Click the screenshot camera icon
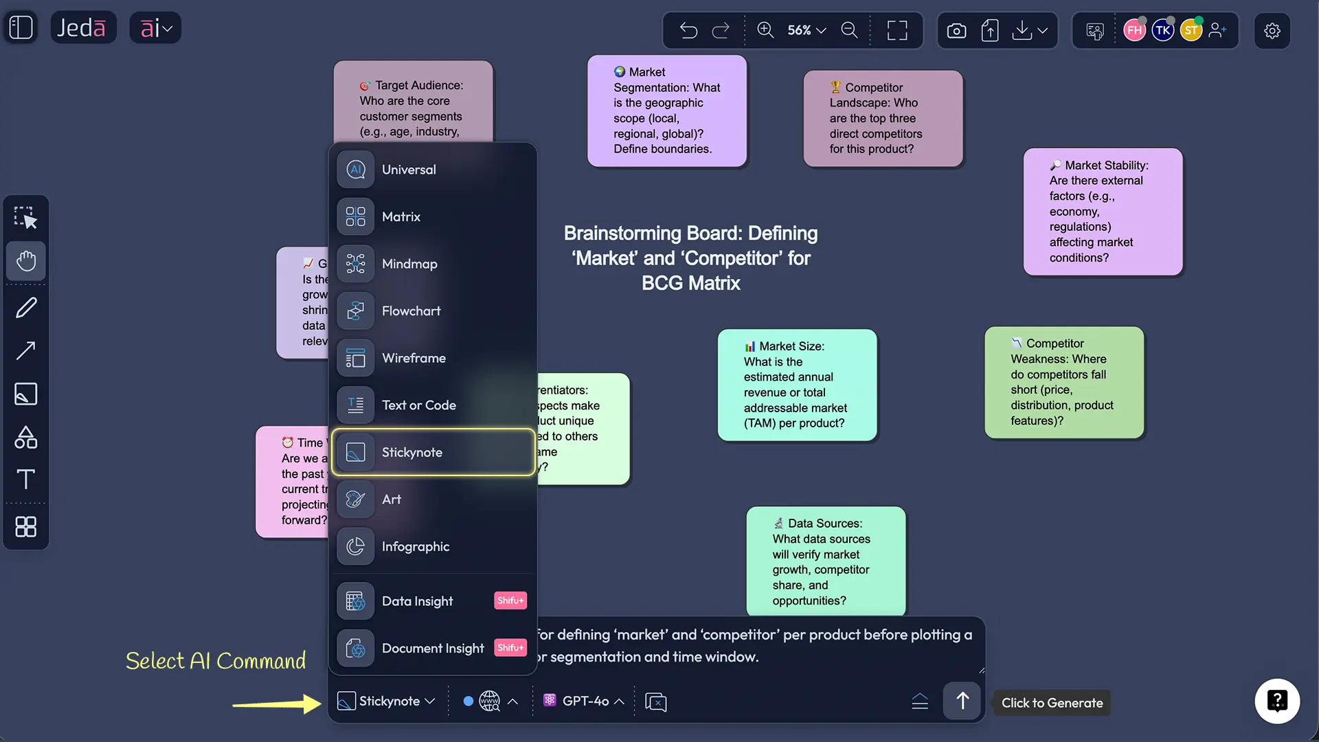 [x=956, y=30]
